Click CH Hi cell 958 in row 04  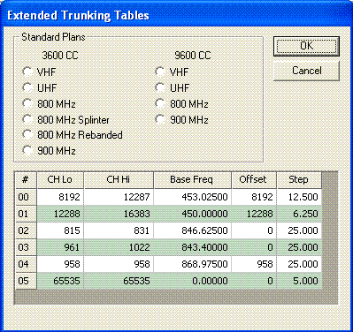click(x=119, y=264)
